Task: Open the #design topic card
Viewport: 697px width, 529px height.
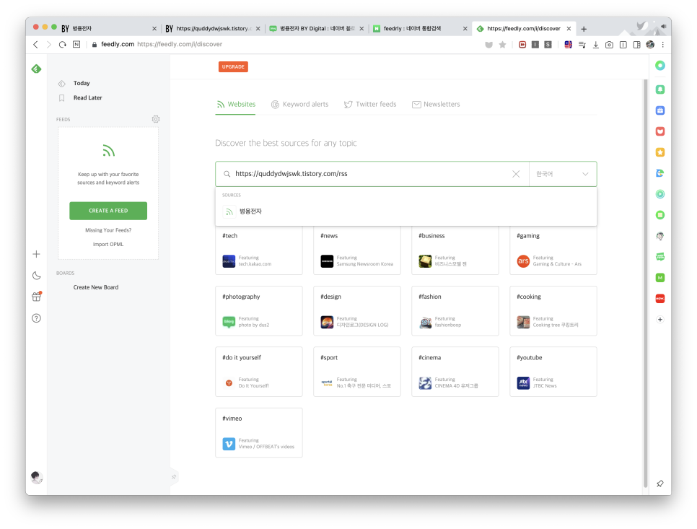Action: [357, 311]
